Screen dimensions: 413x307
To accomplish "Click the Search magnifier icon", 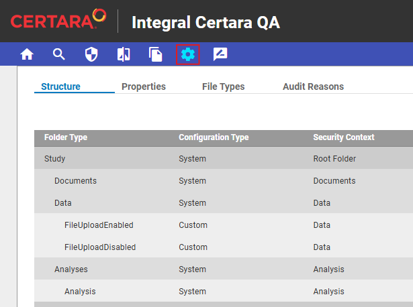I will (58, 54).
